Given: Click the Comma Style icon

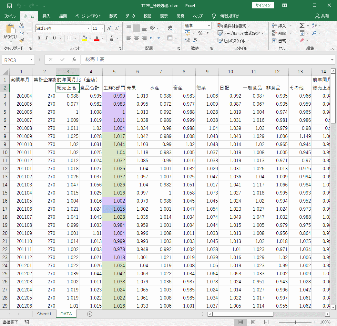Looking at the screenshot, I should 208,33.
